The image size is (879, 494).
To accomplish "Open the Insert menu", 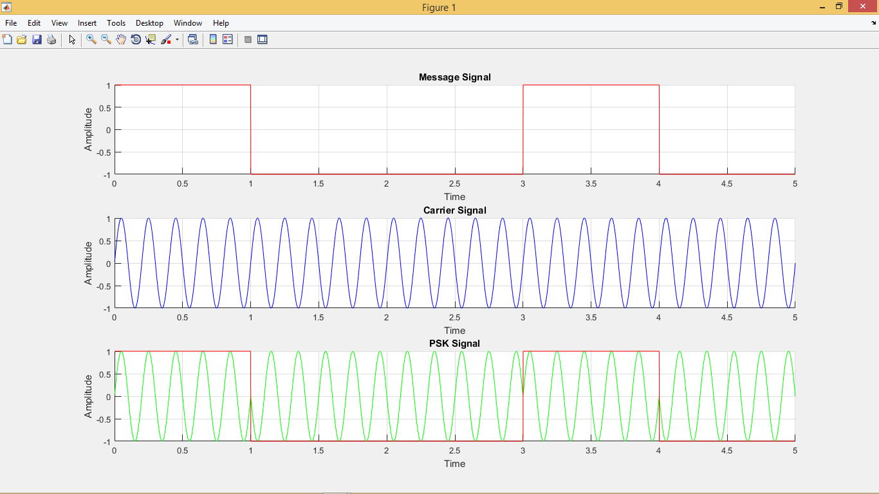I will (87, 23).
